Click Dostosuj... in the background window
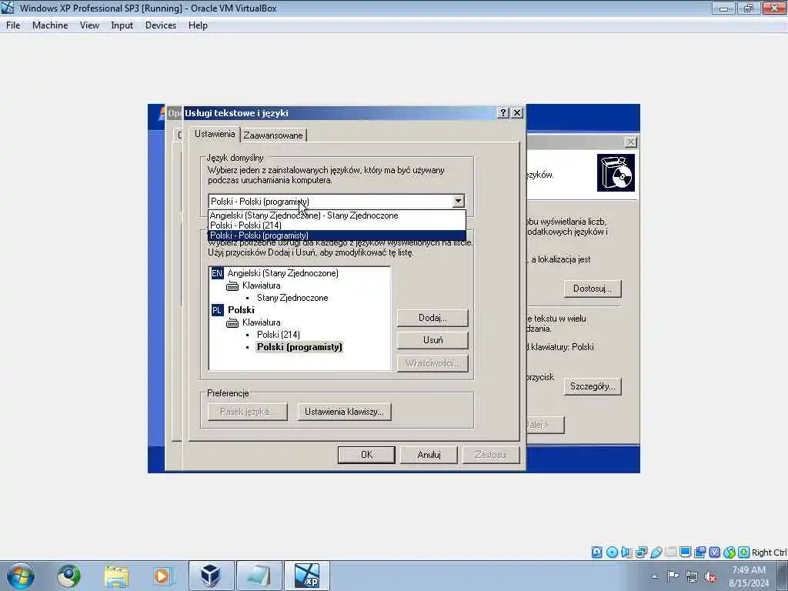 pos(593,289)
